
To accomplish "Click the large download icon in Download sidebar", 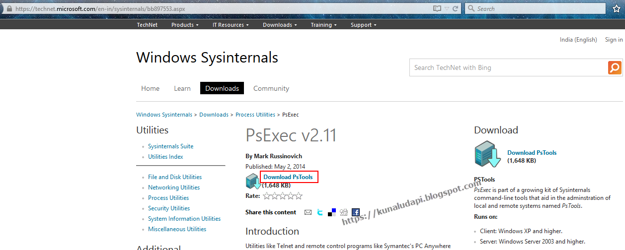I will point(488,154).
